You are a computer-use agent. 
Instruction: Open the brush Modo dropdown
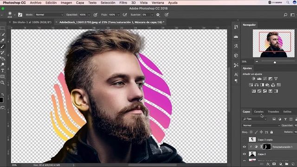[x=49, y=15]
